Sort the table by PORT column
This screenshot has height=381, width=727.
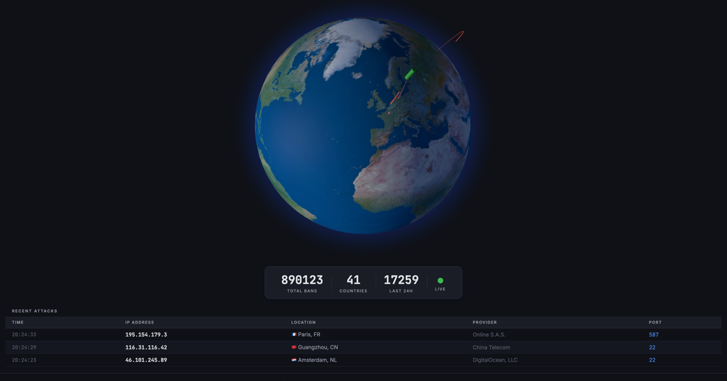(654, 322)
